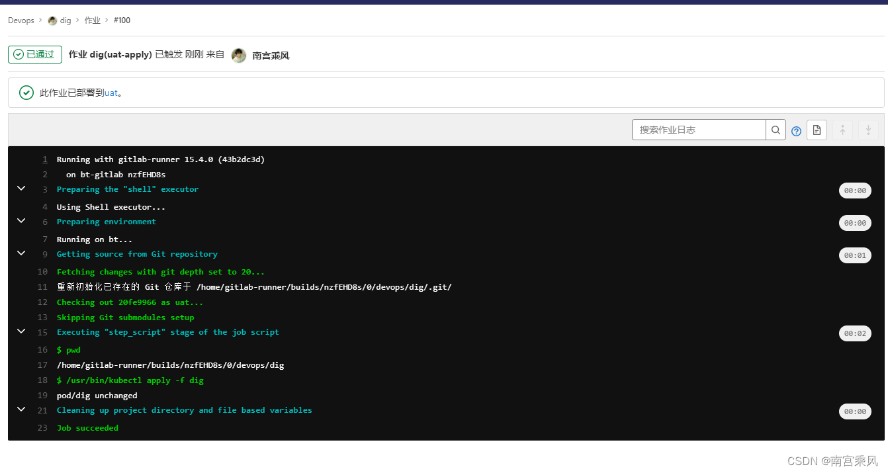Screen dimensions: 888x473
Task: Select 作业 in the breadcrumb navigation
Action: 93,20
